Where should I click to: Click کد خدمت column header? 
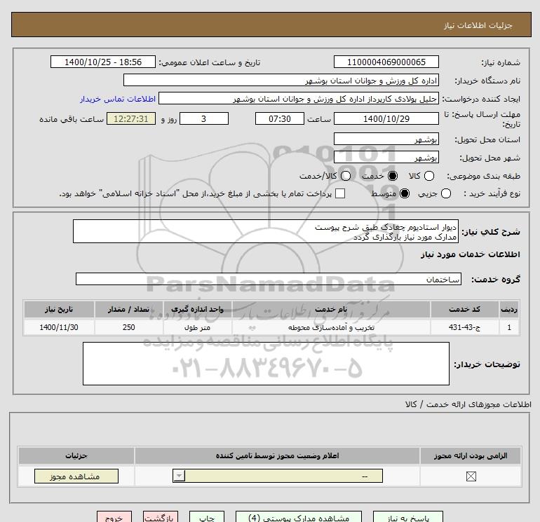tap(464, 309)
